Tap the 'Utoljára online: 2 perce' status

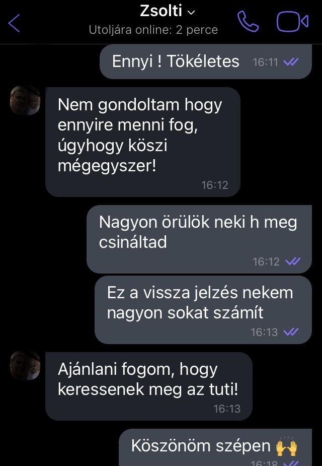(153, 30)
